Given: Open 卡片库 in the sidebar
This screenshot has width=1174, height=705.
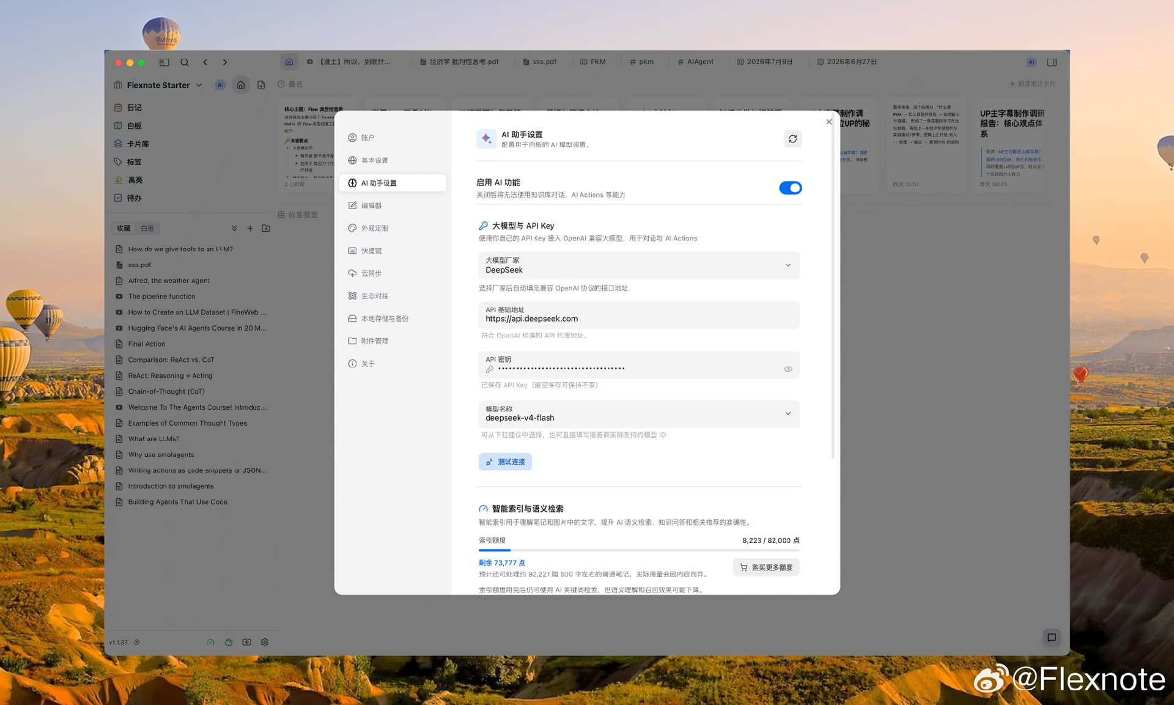Looking at the screenshot, I should point(138,144).
